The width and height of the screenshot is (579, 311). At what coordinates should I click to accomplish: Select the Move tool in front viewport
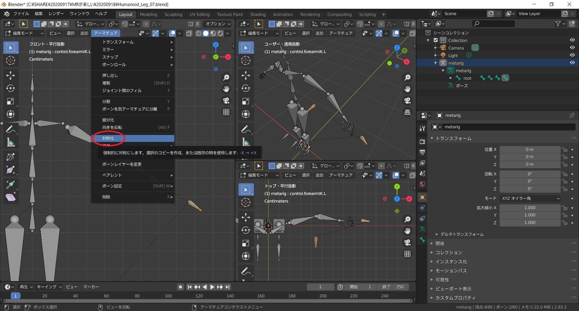pos(11,75)
